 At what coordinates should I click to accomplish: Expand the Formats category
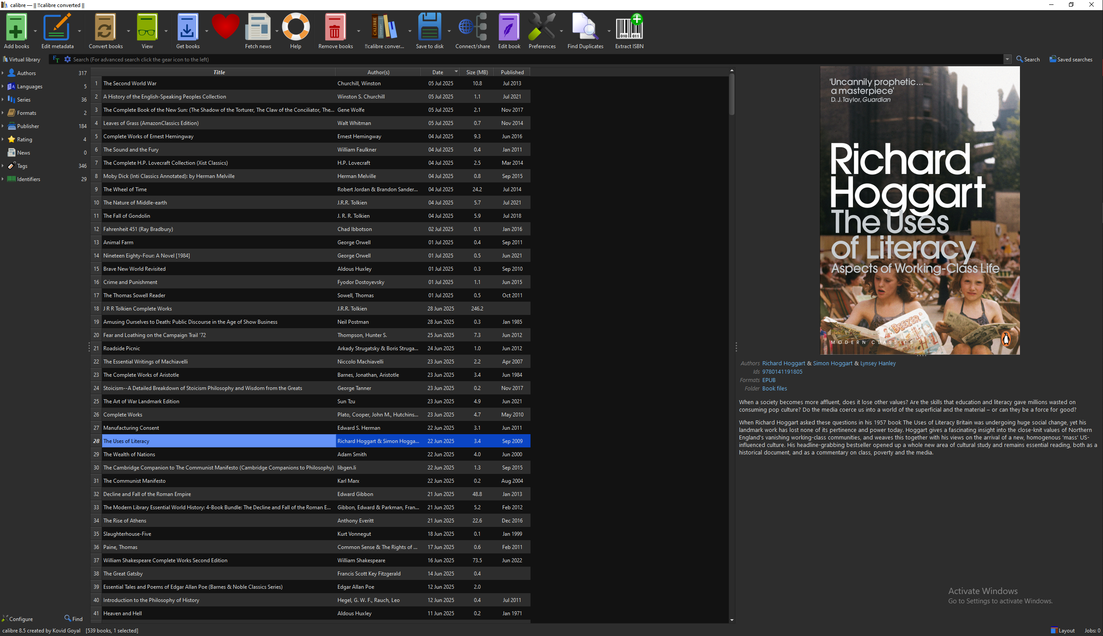[x=3, y=113]
